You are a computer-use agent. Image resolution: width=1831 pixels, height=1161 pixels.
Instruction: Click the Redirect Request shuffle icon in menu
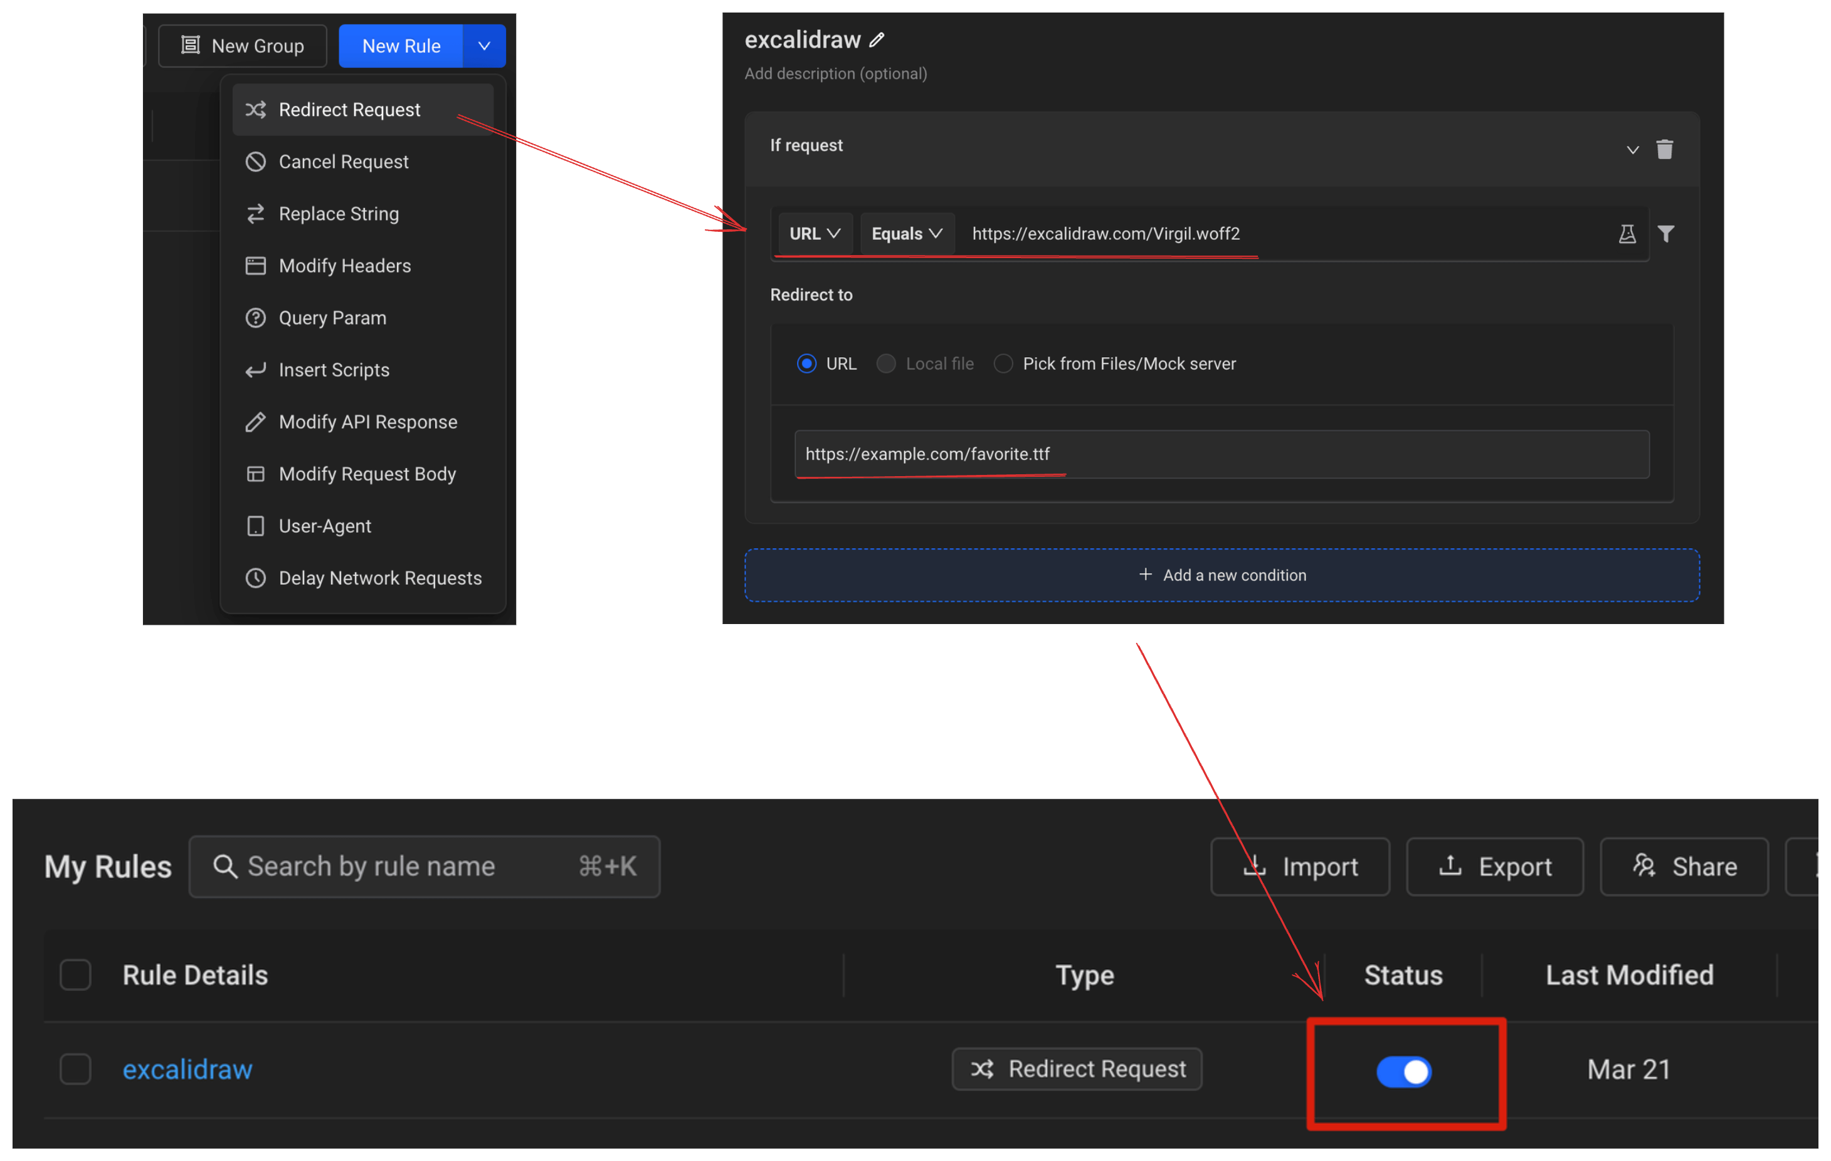pos(255,110)
